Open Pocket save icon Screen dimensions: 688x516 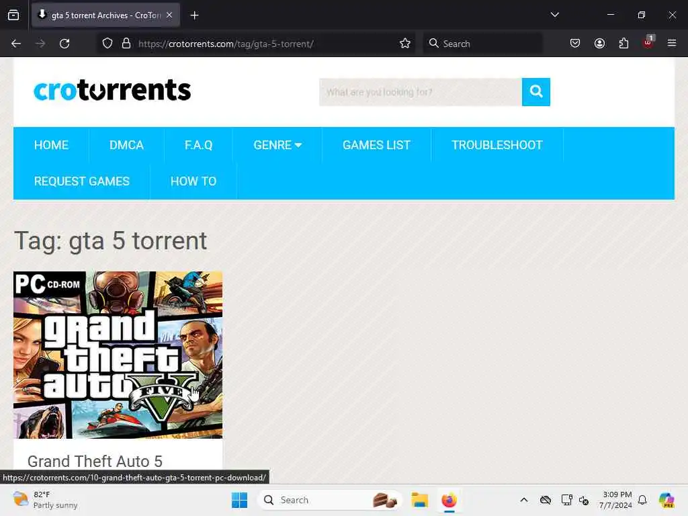pyautogui.click(x=575, y=44)
